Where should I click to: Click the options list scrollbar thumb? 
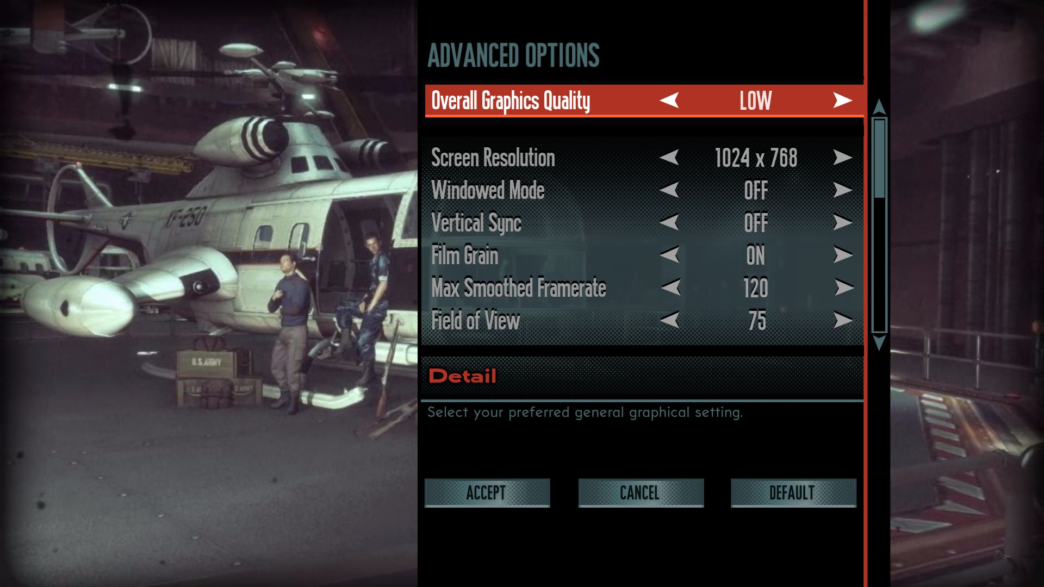879,159
